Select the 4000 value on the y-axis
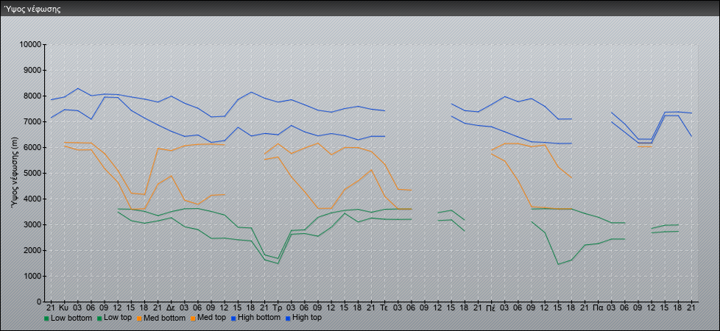 (x=32, y=199)
